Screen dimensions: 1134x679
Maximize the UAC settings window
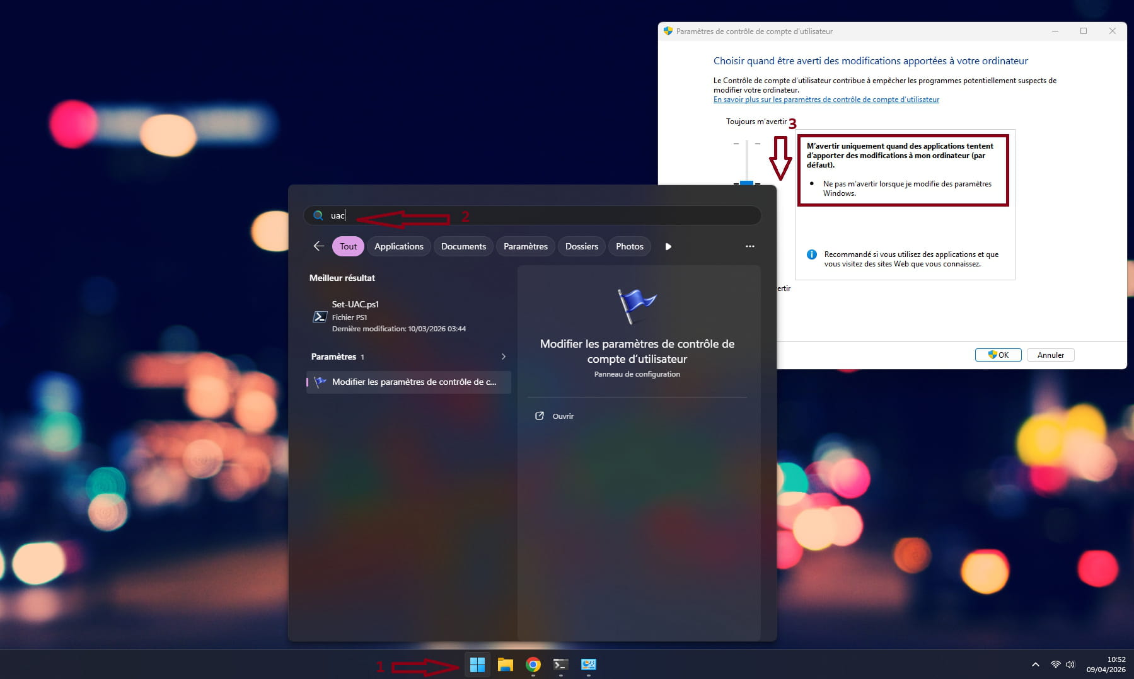pos(1084,31)
